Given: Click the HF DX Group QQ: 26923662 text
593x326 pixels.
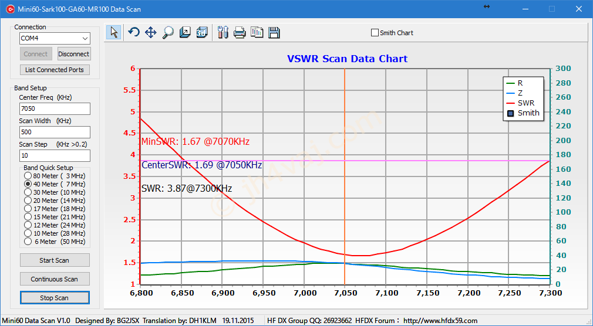Looking at the screenshot, I should [309, 321].
